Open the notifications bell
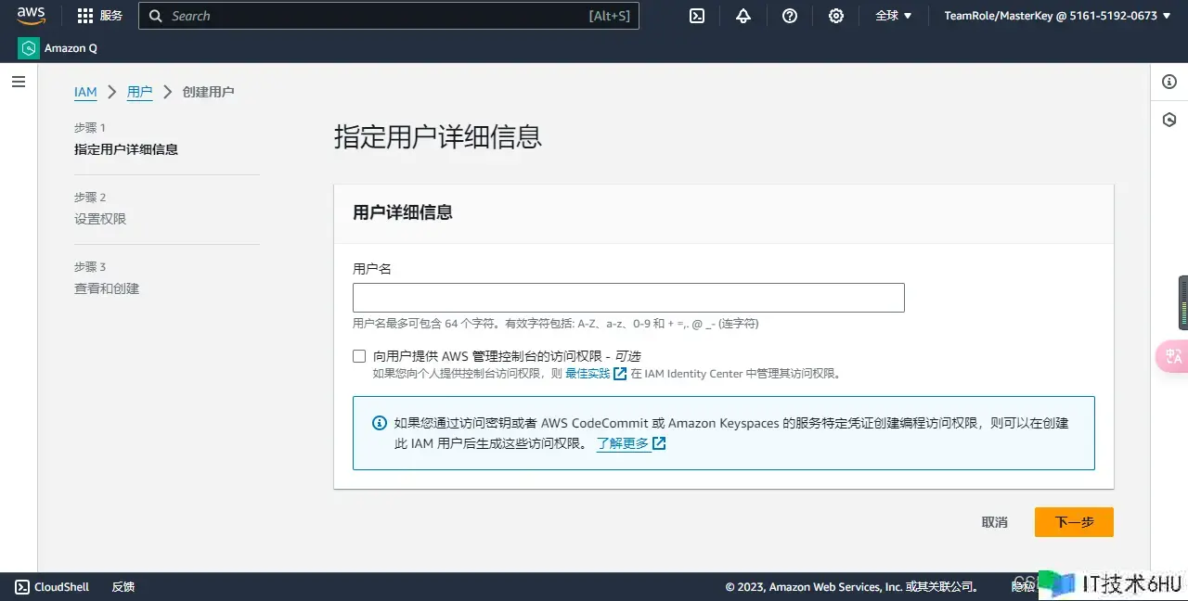The width and height of the screenshot is (1188, 601). click(x=743, y=16)
